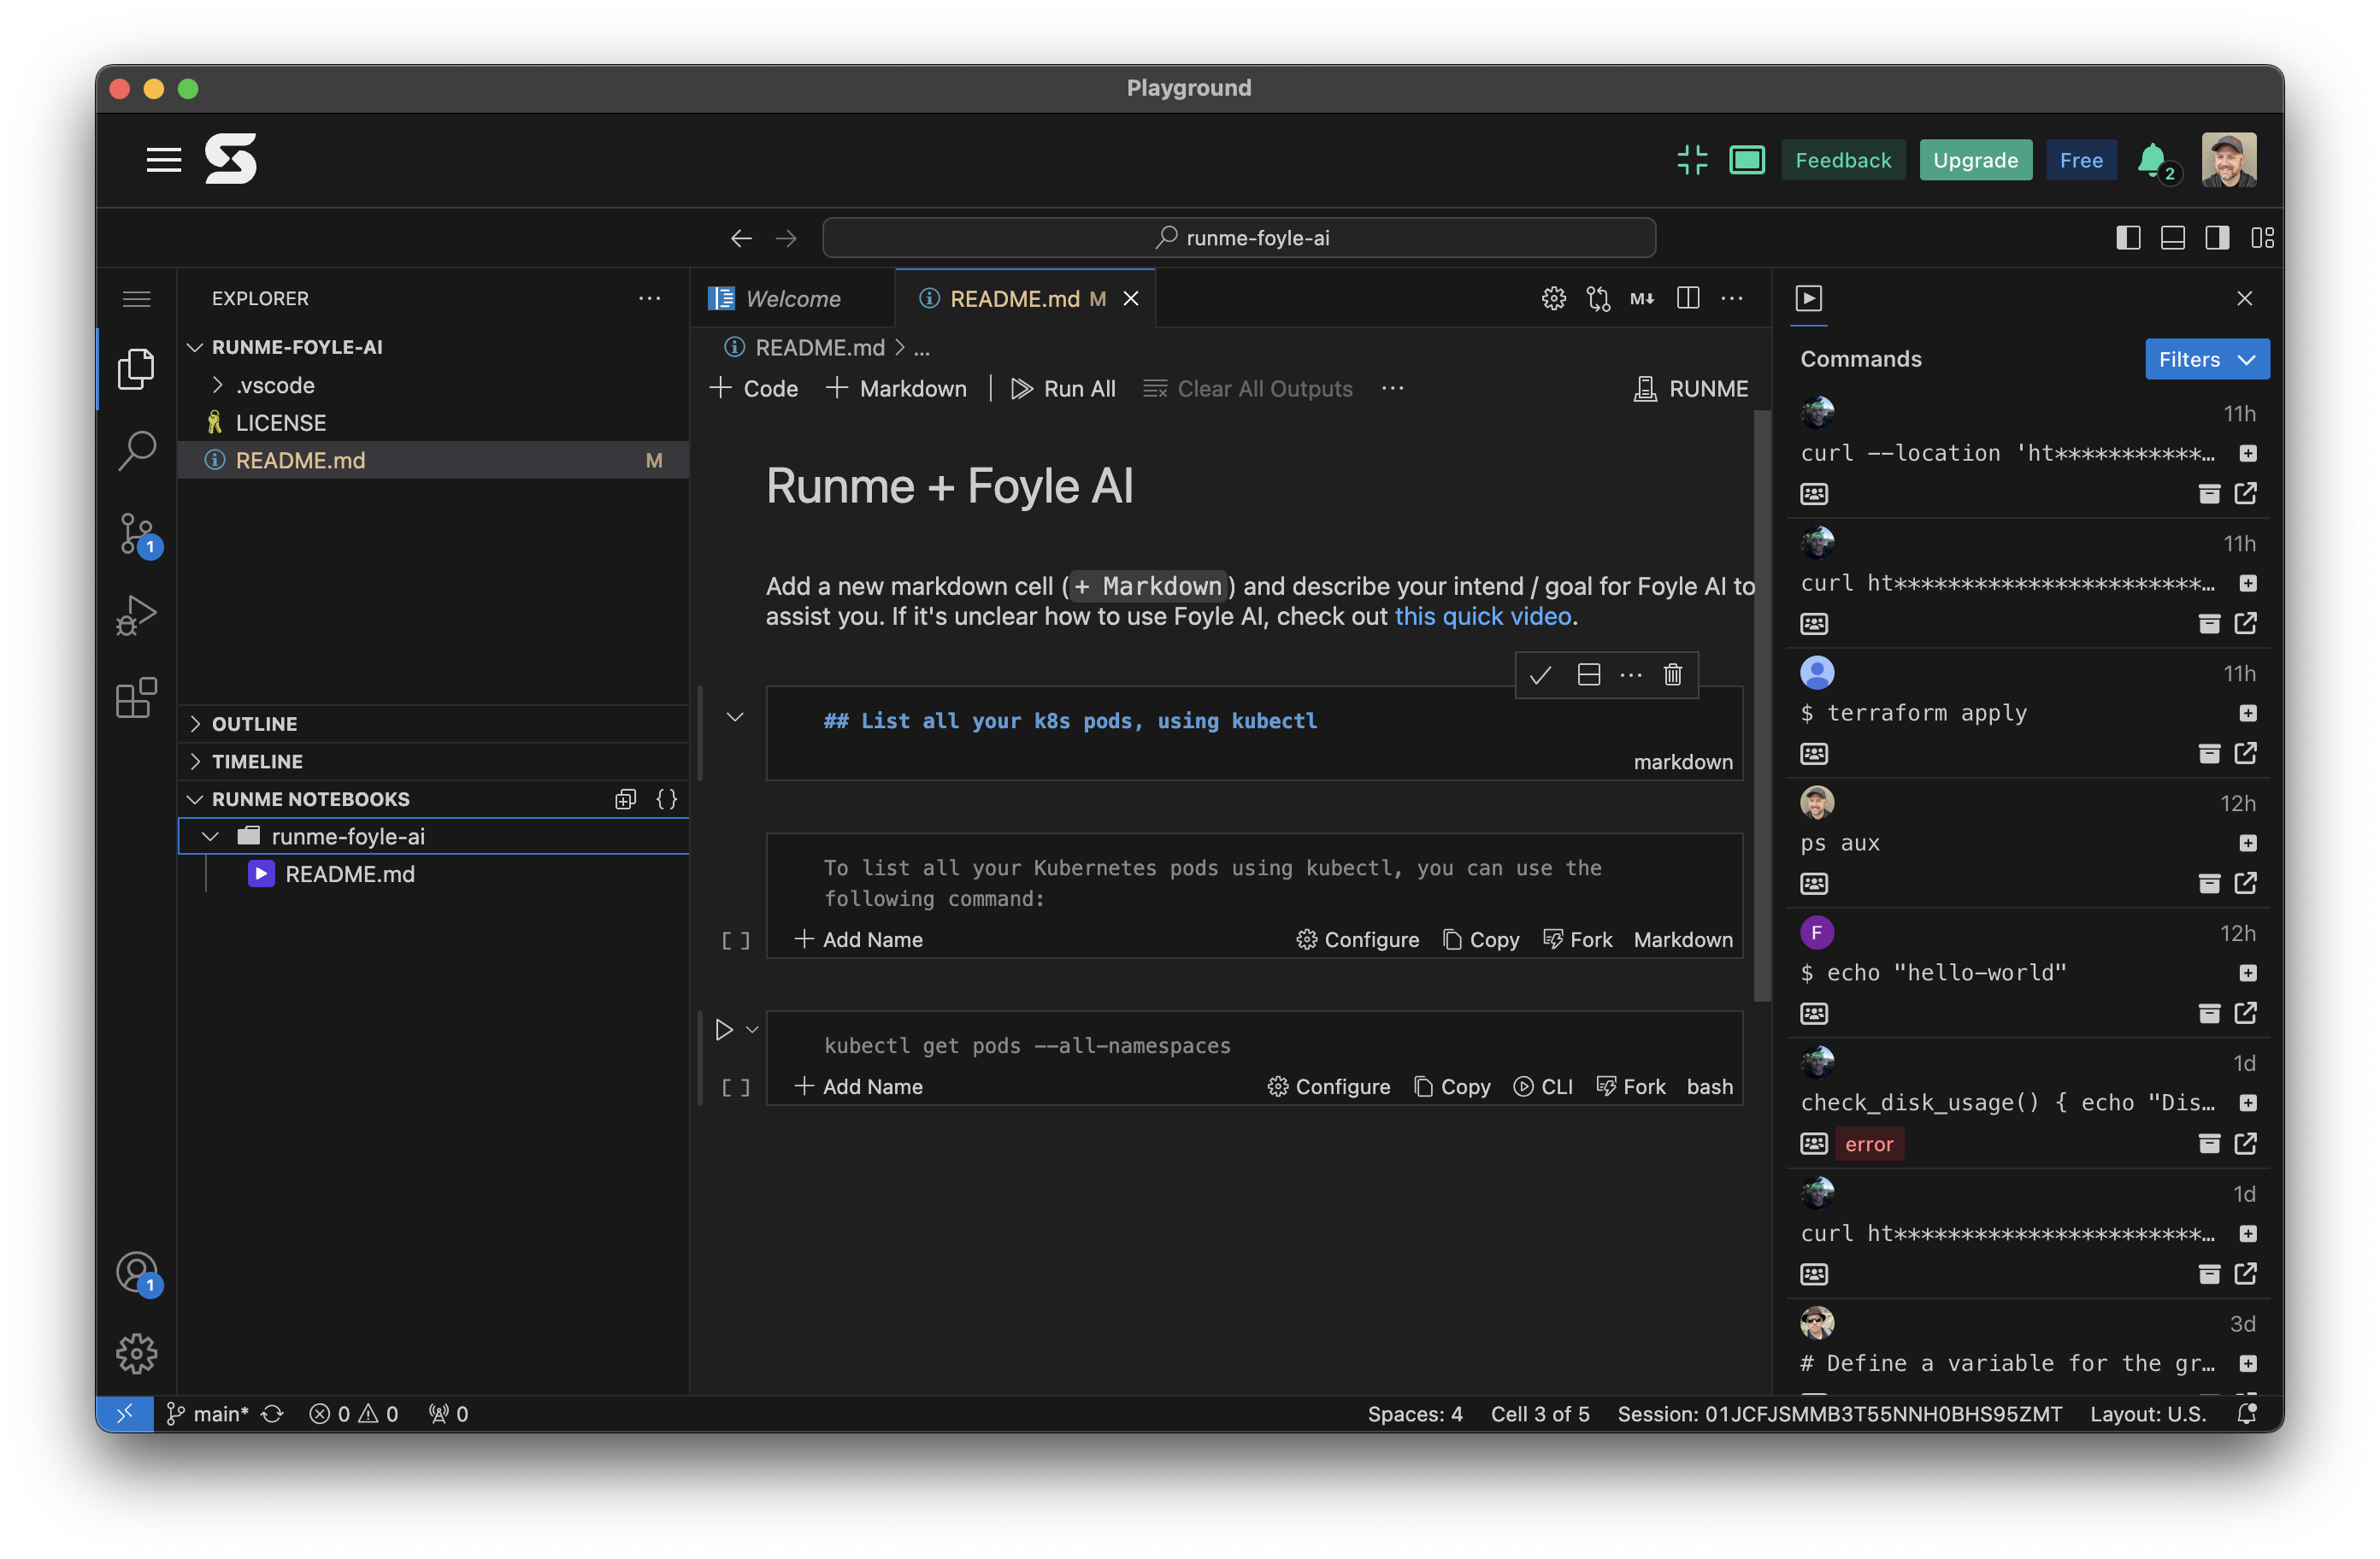This screenshot has height=1559, width=2380.
Task: Open 'this quick video' link
Action: [x=1483, y=616]
